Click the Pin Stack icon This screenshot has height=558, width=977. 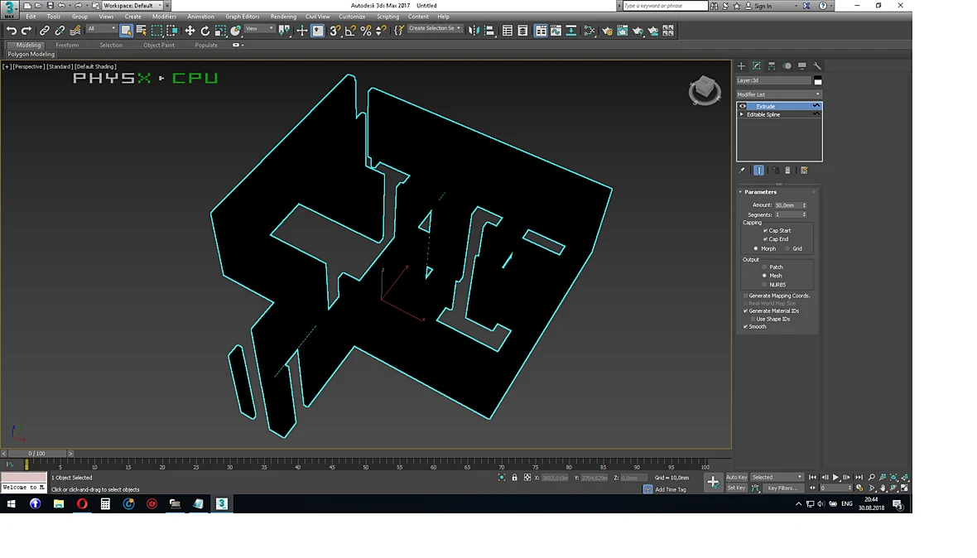coord(742,170)
